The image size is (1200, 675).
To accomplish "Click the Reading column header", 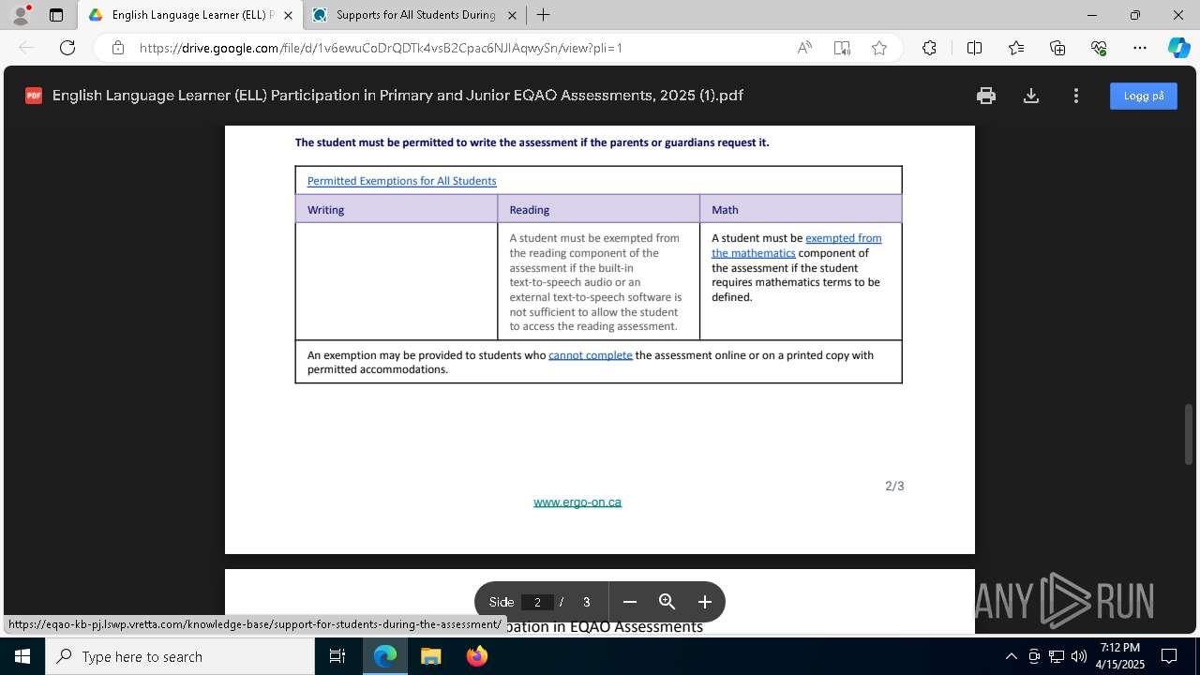I will (x=598, y=209).
